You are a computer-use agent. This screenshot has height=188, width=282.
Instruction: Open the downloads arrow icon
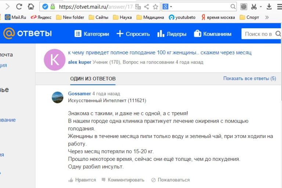[269, 7]
